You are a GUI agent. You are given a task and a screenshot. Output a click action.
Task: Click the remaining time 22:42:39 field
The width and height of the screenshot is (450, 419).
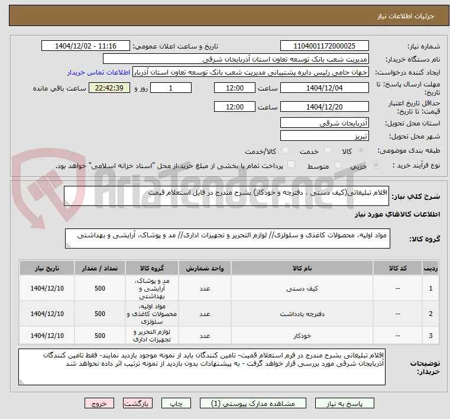point(109,88)
